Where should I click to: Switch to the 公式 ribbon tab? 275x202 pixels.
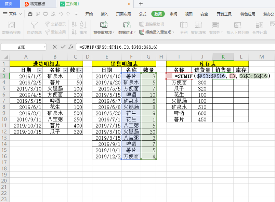(143, 14)
